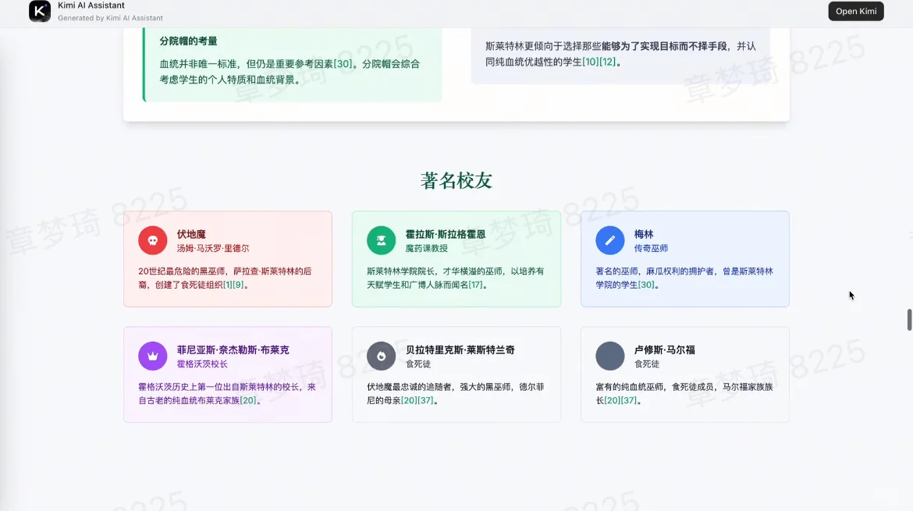Open citation [9] in 伏地魔 card
This screenshot has width=913, height=511.
[x=238, y=286]
